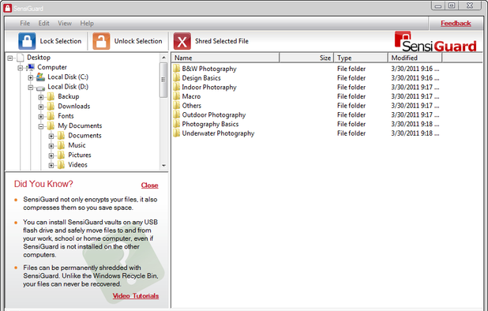The width and height of the screenshot is (488, 311).
Task: Sort the list by Modified column
Action: click(415, 58)
